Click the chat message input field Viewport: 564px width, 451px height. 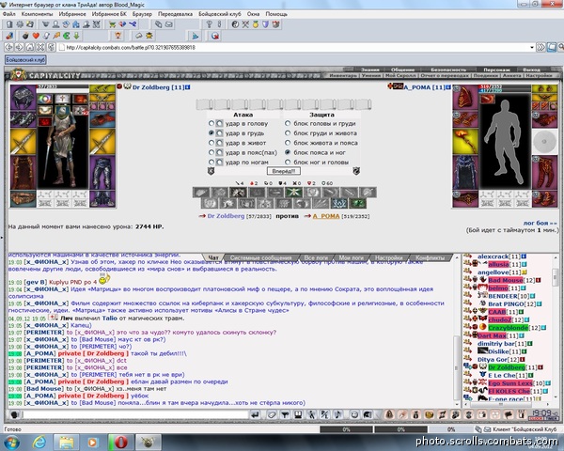[x=134, y=414]
